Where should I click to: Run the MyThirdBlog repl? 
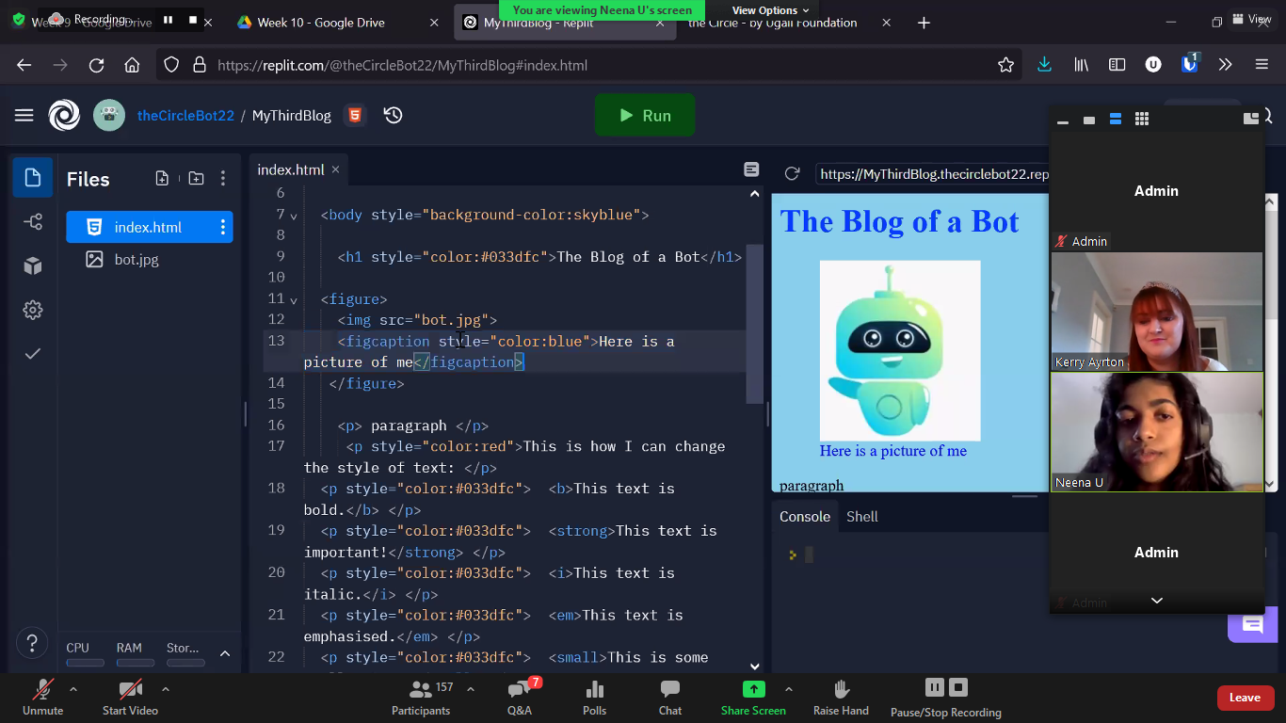click(x=645, y=115)
